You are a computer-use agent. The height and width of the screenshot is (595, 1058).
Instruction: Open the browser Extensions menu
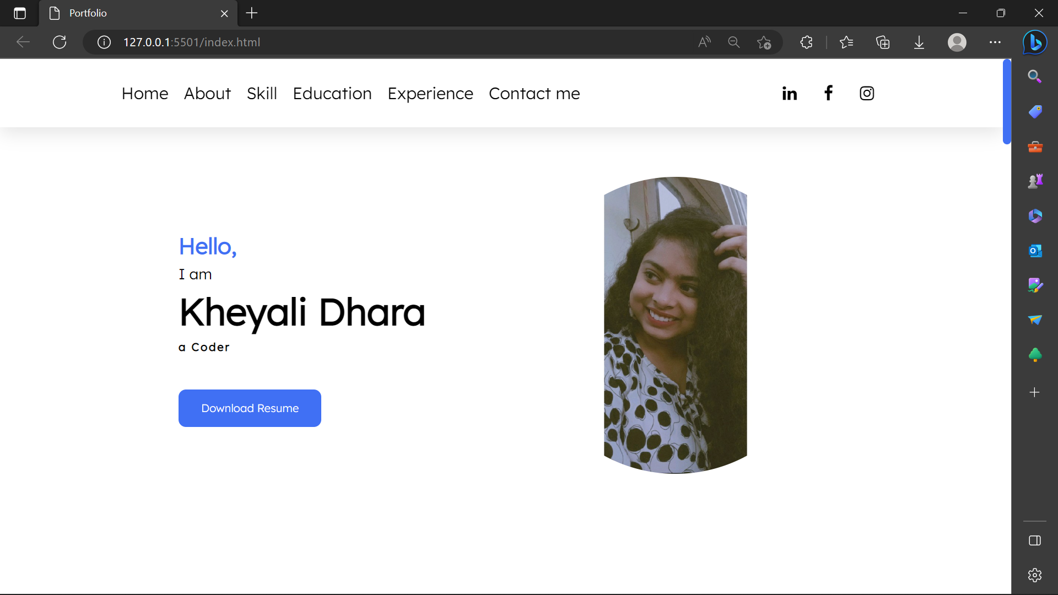[x=806, y=42]
